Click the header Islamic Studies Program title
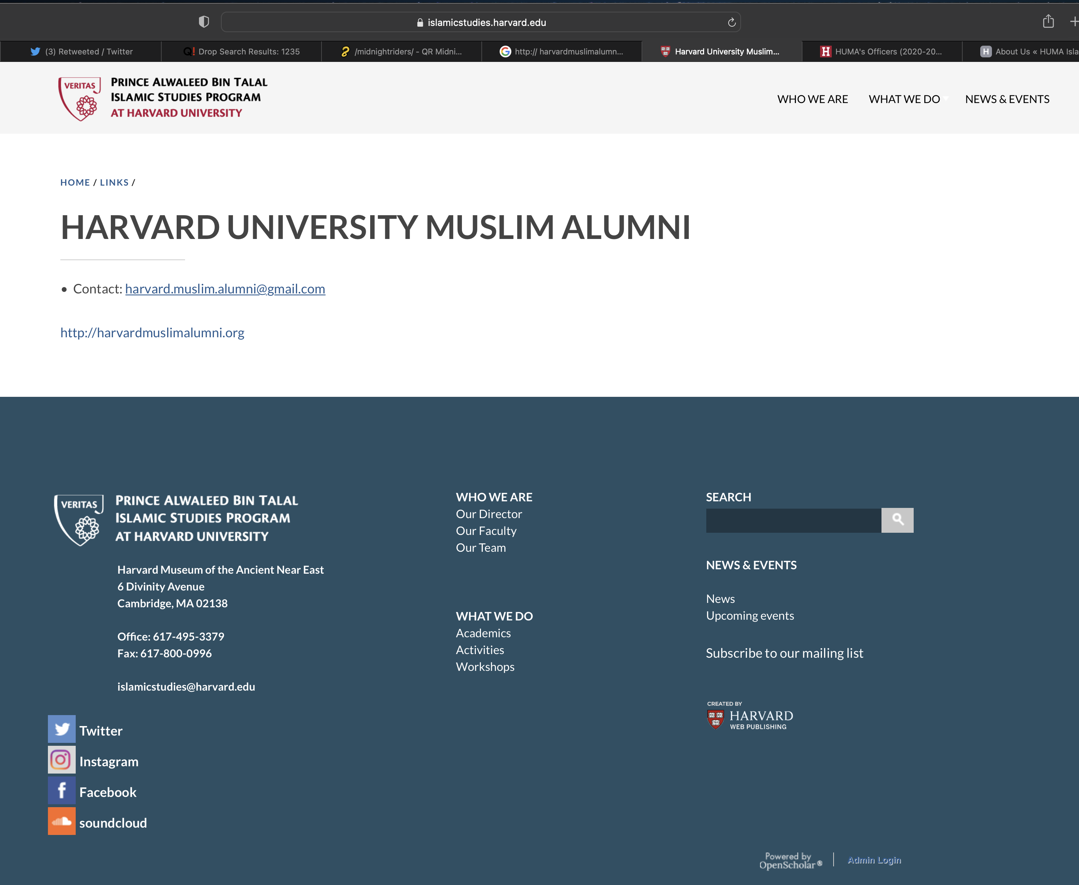The image size is (1079, 885). (x=189, y=97)
